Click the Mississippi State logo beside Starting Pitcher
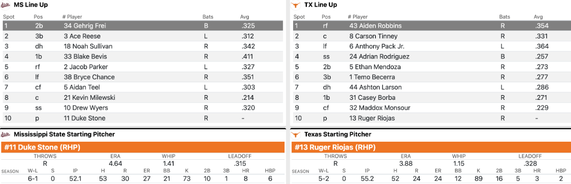Image resolution: width=571 pixels, height=184 pixels. [x=5, y=134]
